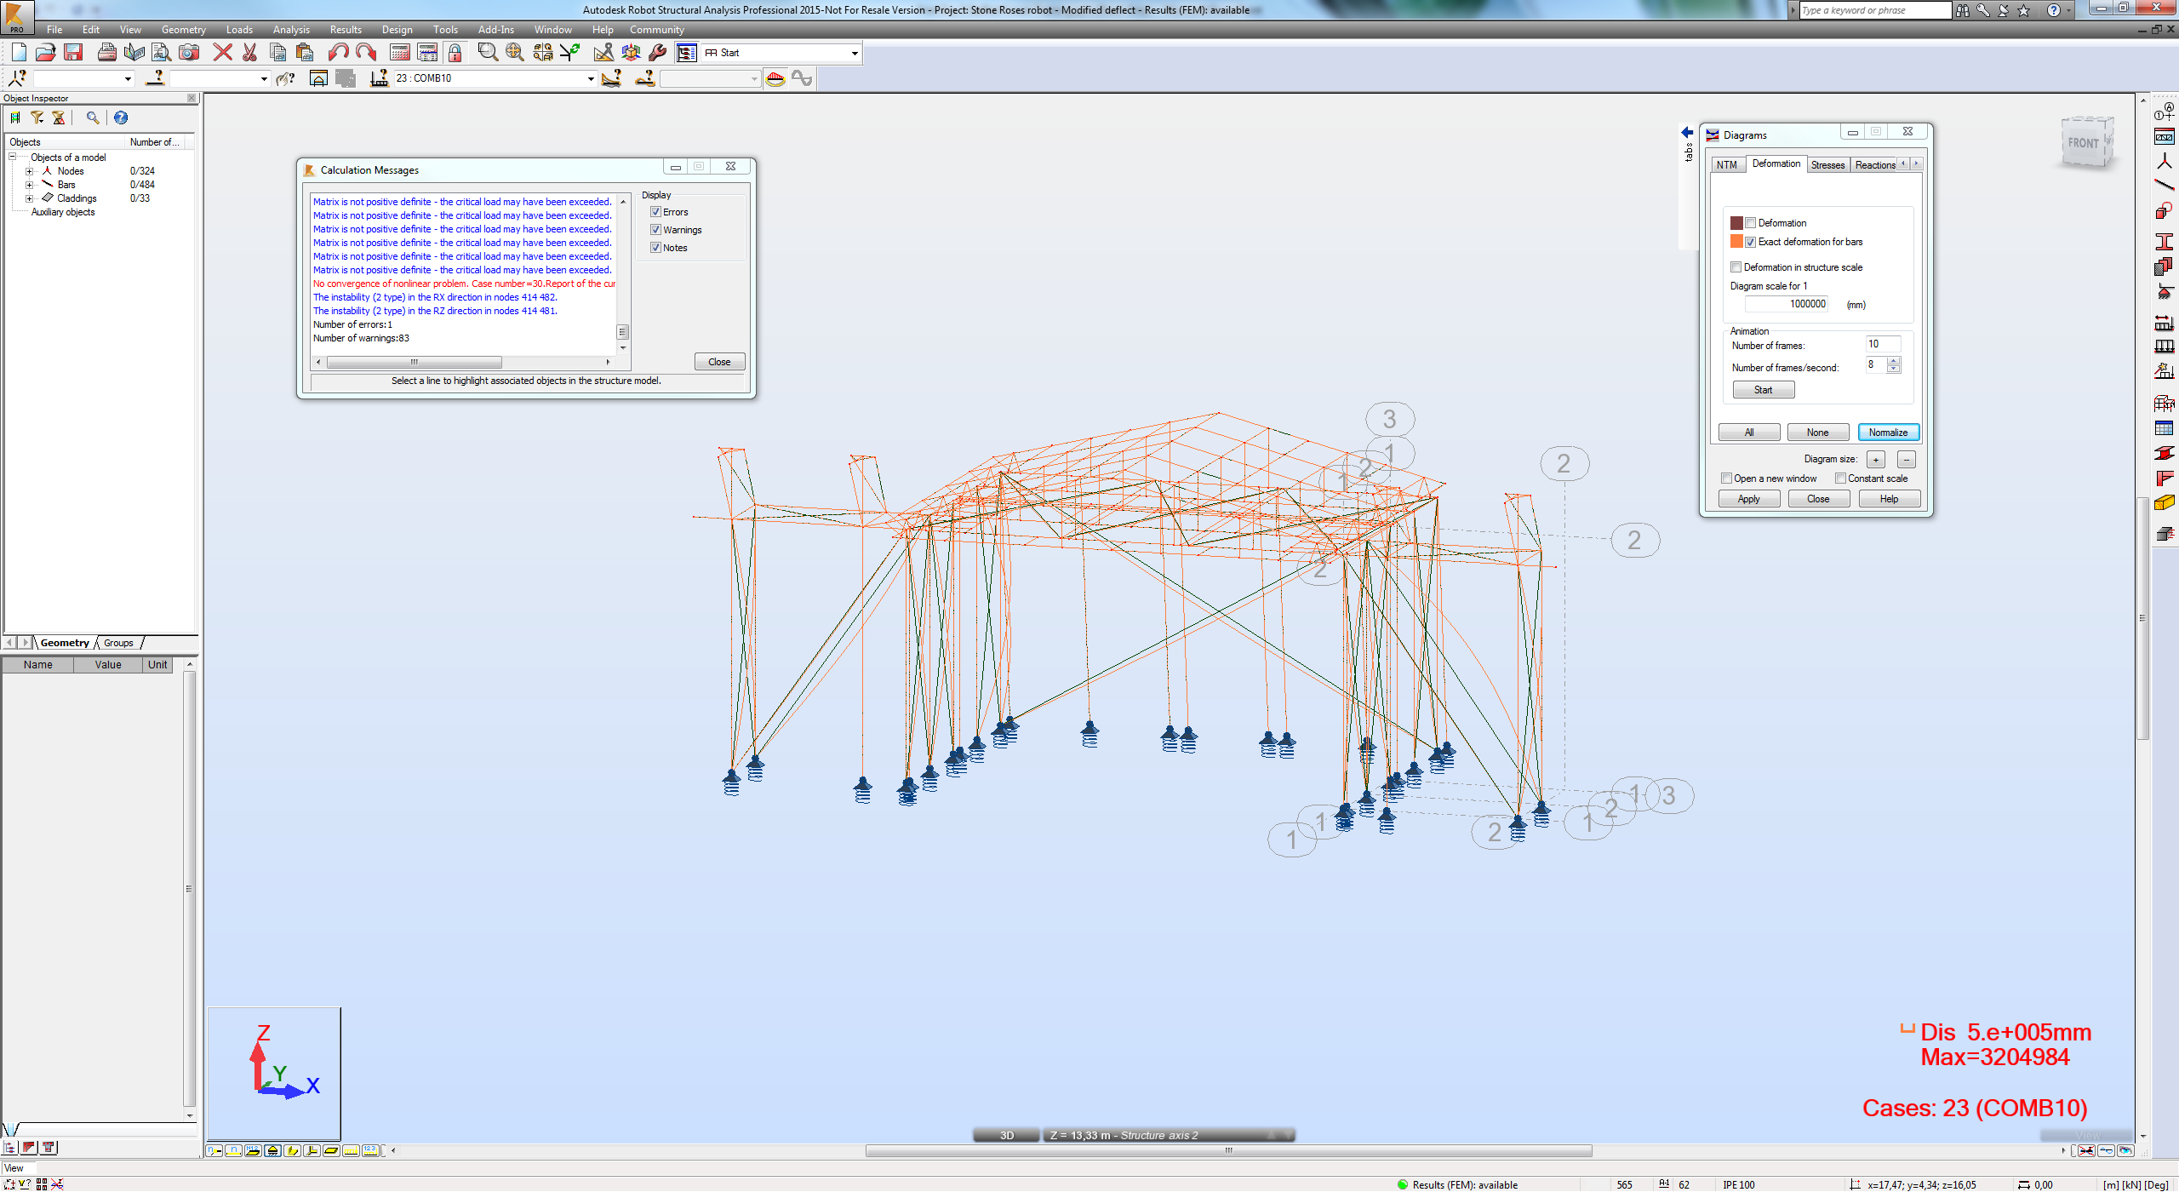Viewport: 2179px width, 1192px height.
Task: Capture a screen snapshot with camera icon
Action: coord(189,52)
